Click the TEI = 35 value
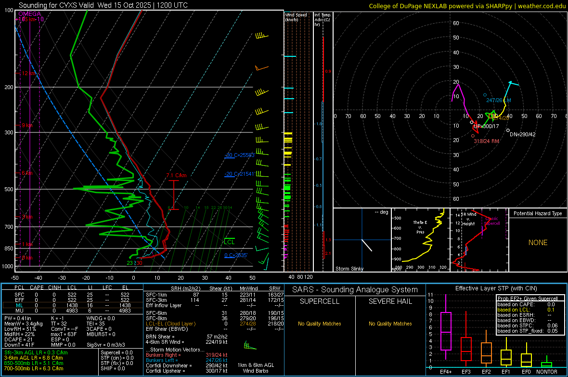This screenshot has width=568, height=377. point(96,324)
